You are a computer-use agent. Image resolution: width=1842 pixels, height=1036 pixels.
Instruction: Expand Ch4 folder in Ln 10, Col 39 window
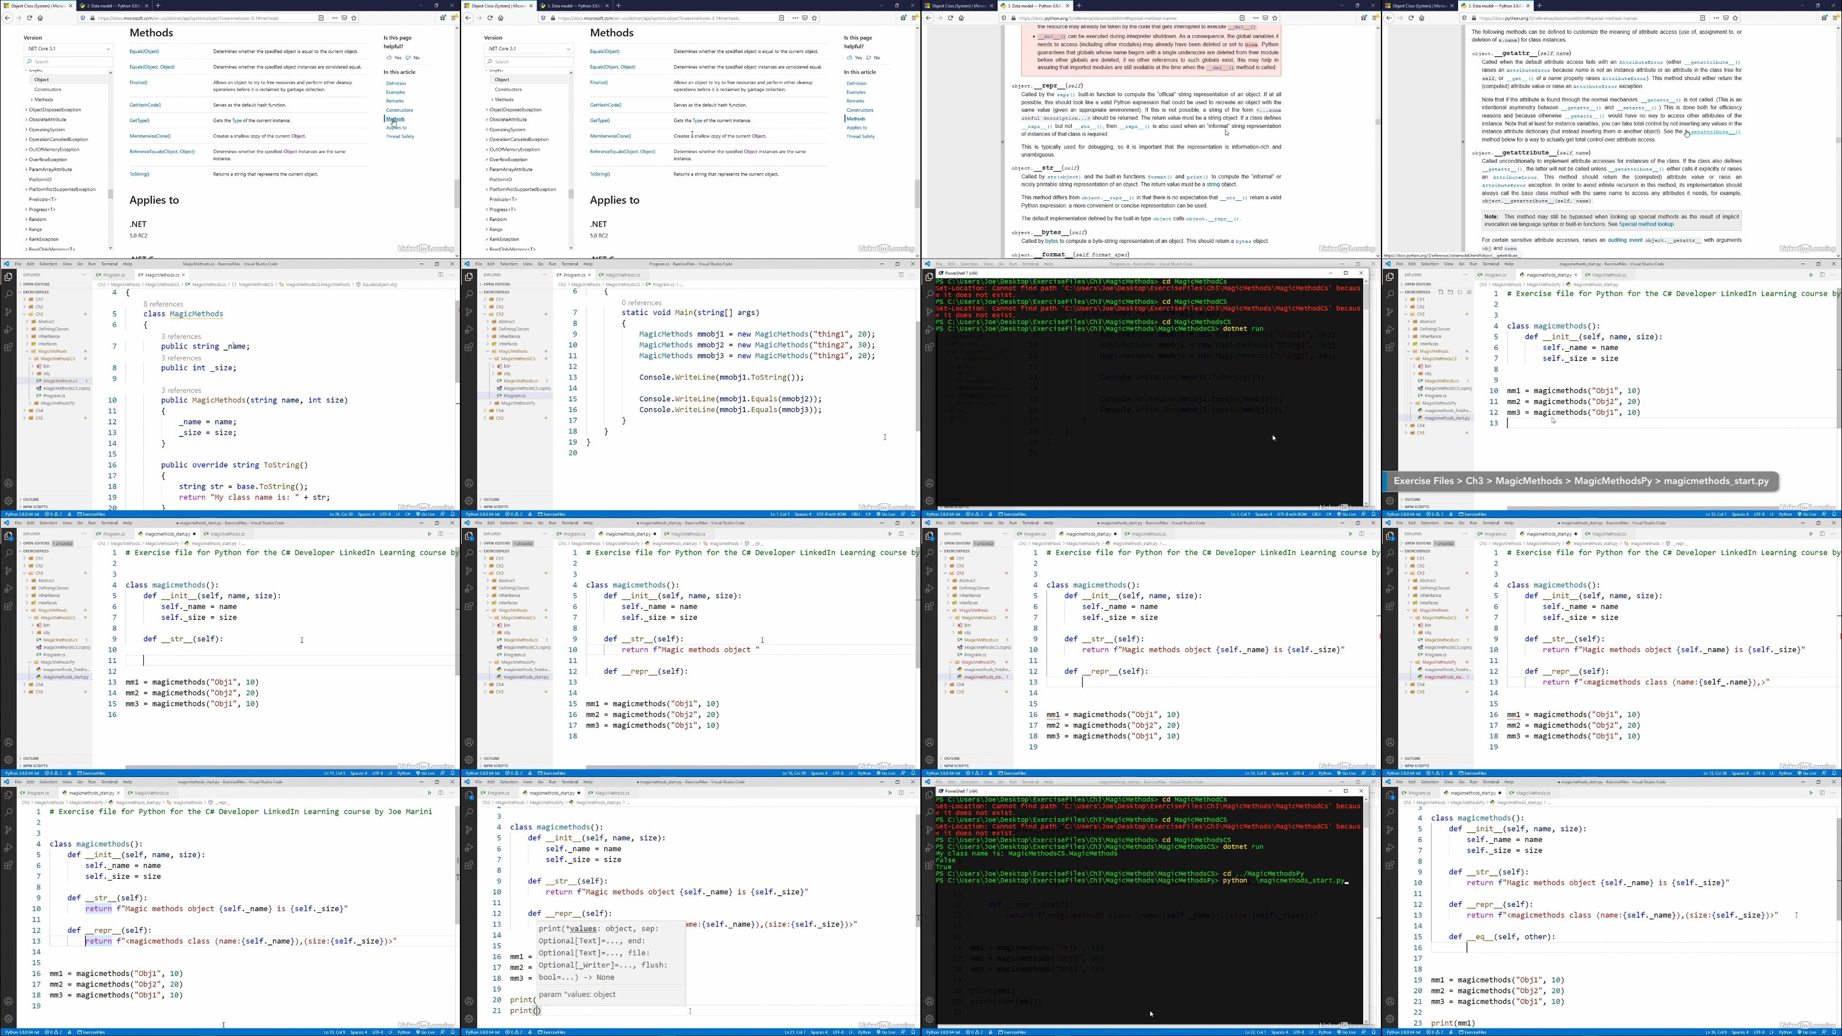pyautogui.click(x=495, y=684)
